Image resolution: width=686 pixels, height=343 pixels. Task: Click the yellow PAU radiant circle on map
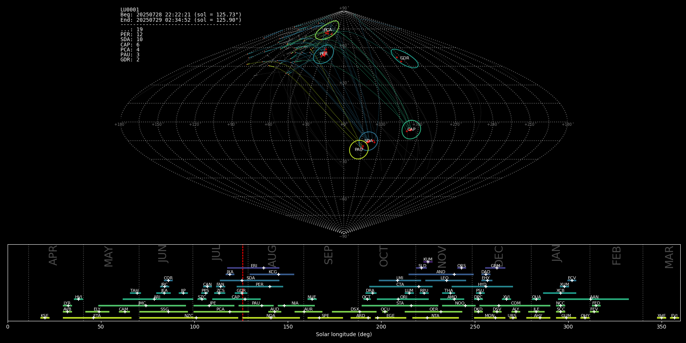point(359,150)
